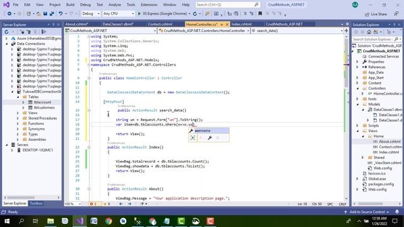The image size is (404, 227).
Task: Open File Explorer from the taskbar
Action: coord(50,221)
